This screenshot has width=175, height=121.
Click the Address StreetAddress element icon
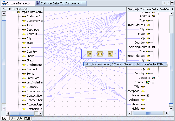(148, 25)
